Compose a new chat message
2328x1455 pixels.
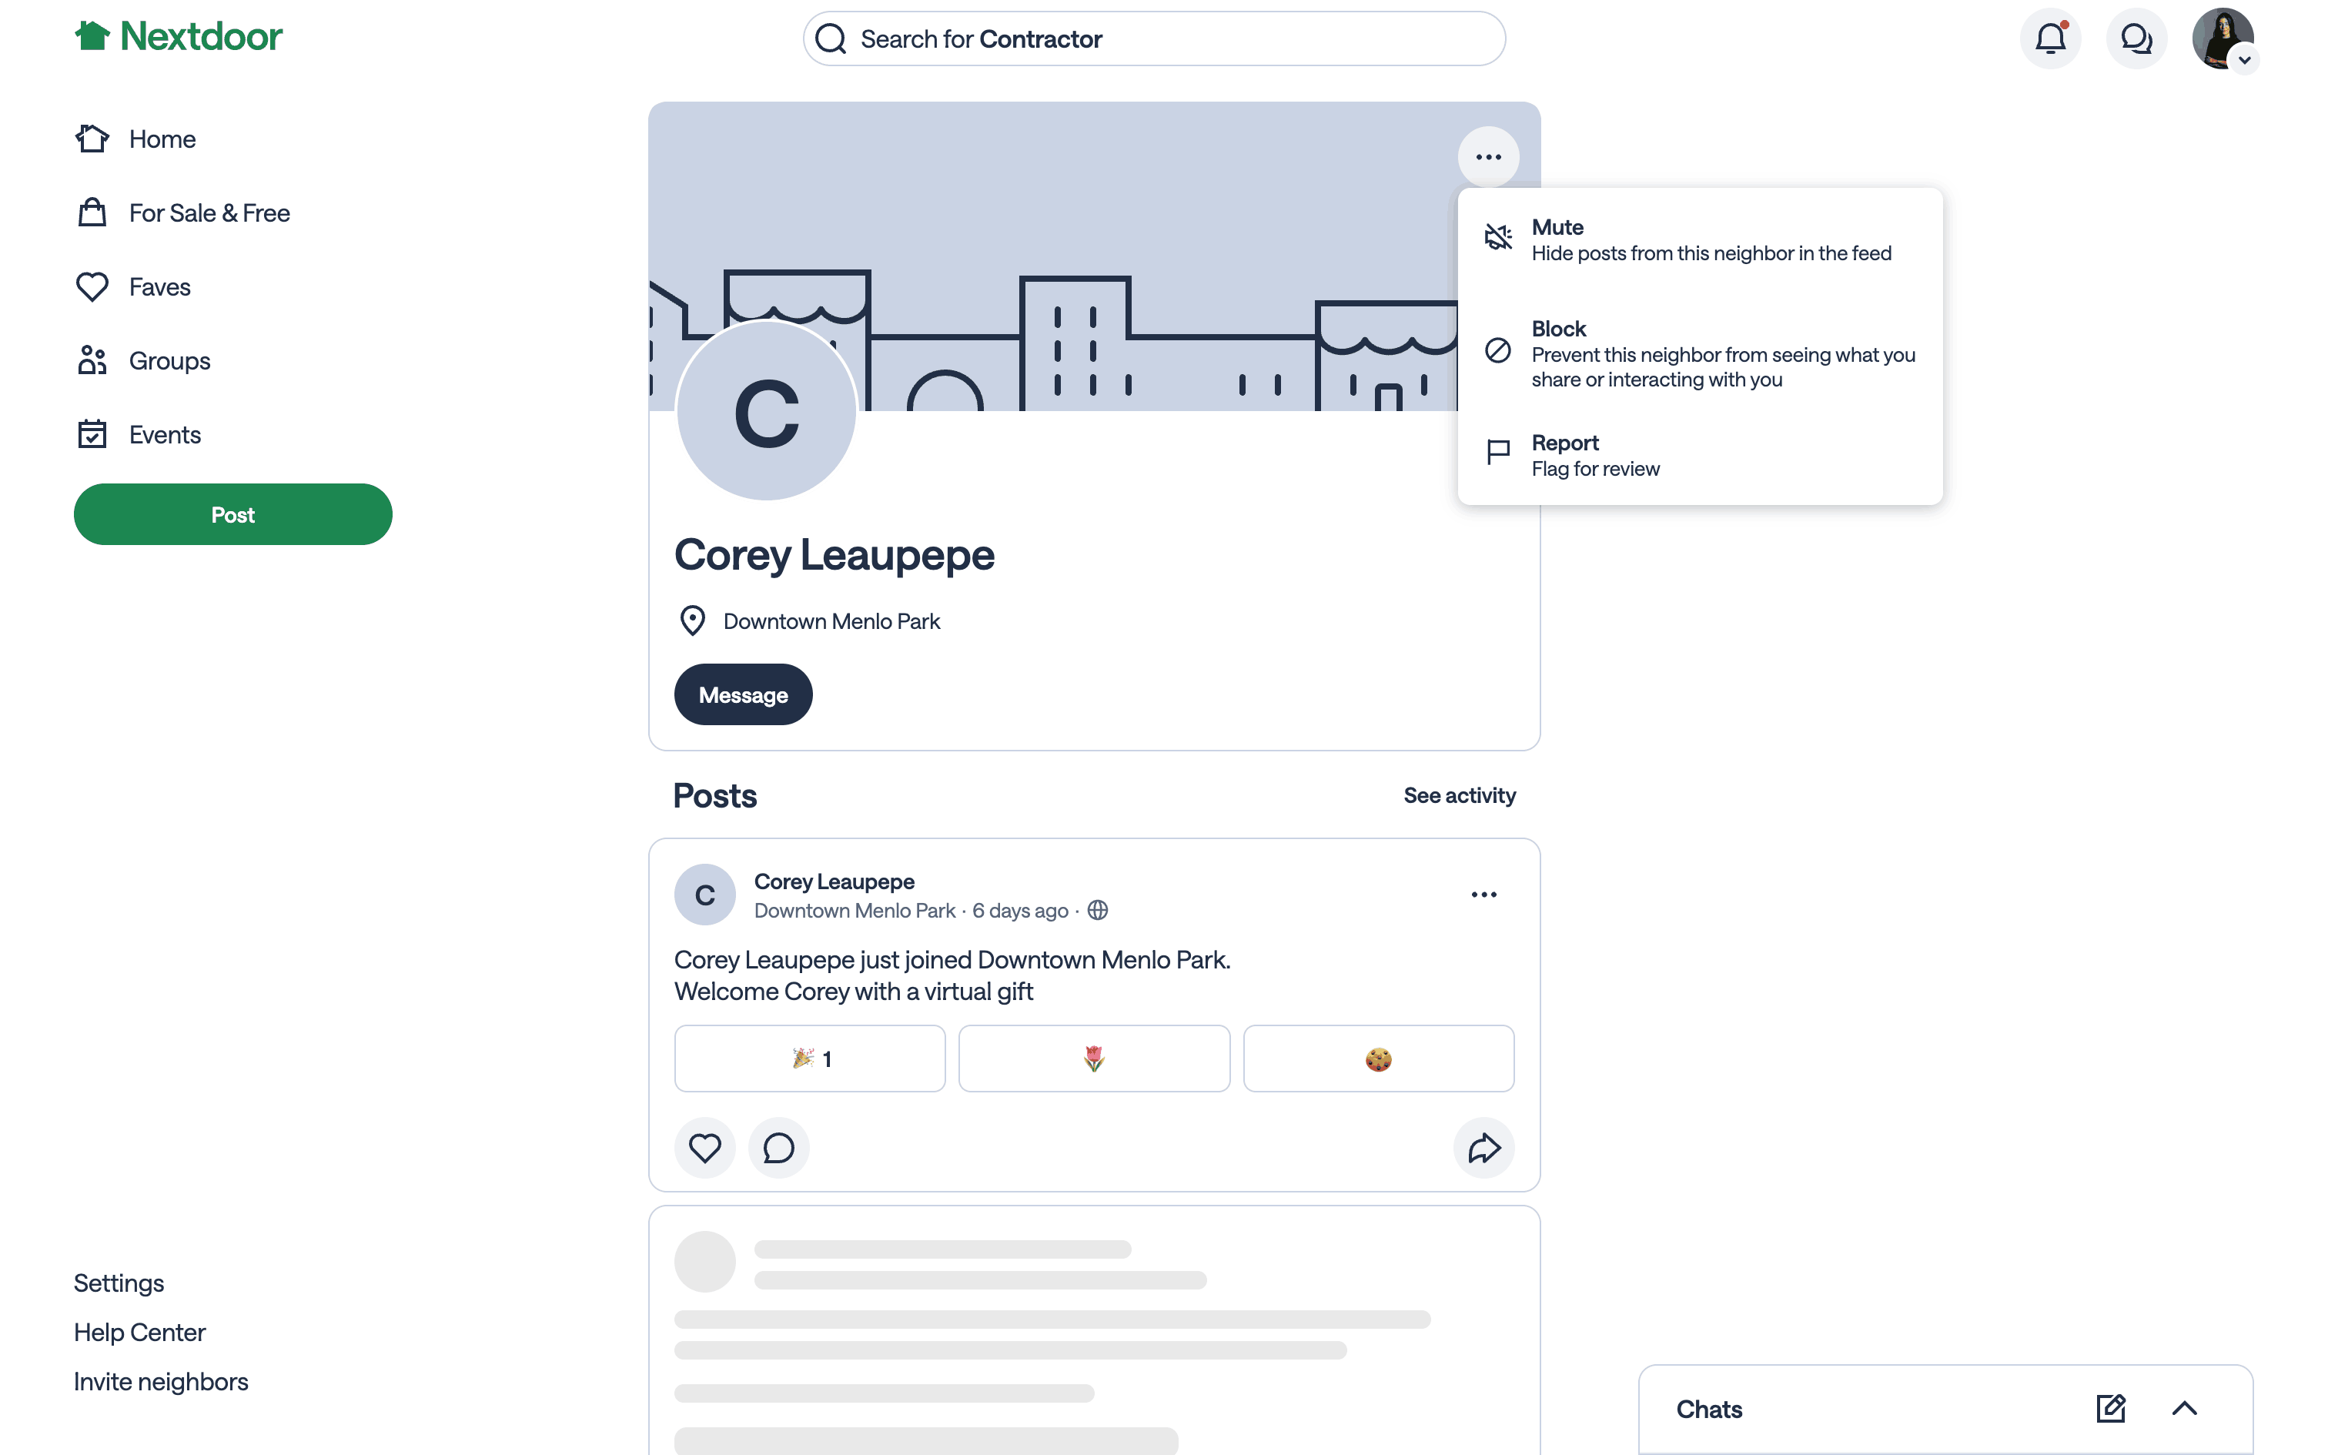pos(2111,1409)
